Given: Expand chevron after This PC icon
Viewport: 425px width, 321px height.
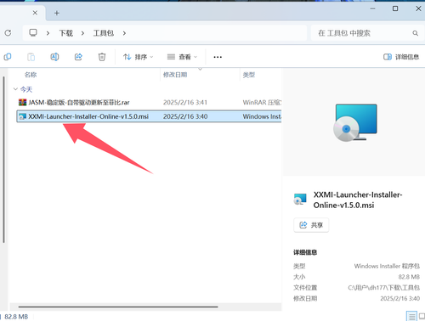Looking at the screenshot, I should (x=48, y=33).
